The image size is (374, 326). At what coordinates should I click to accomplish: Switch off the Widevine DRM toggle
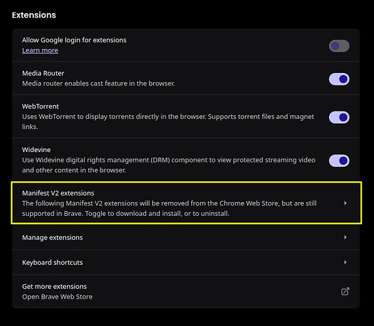pyautogui.click(x=339, y=160)
